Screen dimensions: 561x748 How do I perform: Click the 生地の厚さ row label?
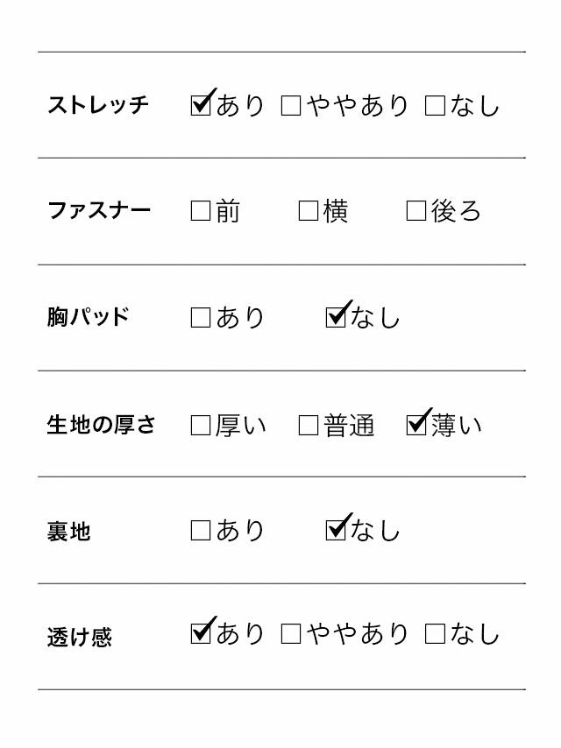click(101, 425)
